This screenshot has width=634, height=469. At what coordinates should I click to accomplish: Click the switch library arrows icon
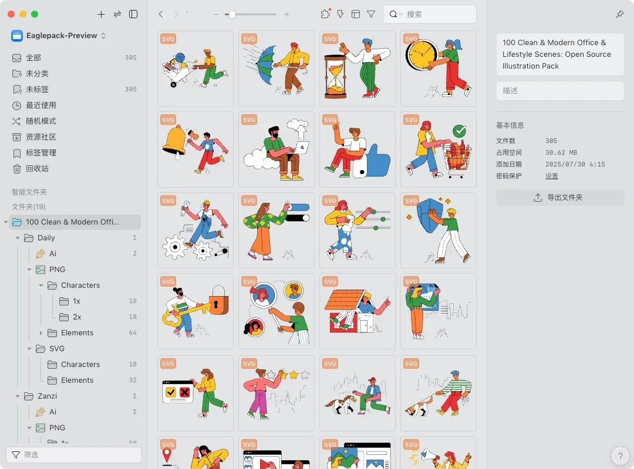(x=117, y=14)
